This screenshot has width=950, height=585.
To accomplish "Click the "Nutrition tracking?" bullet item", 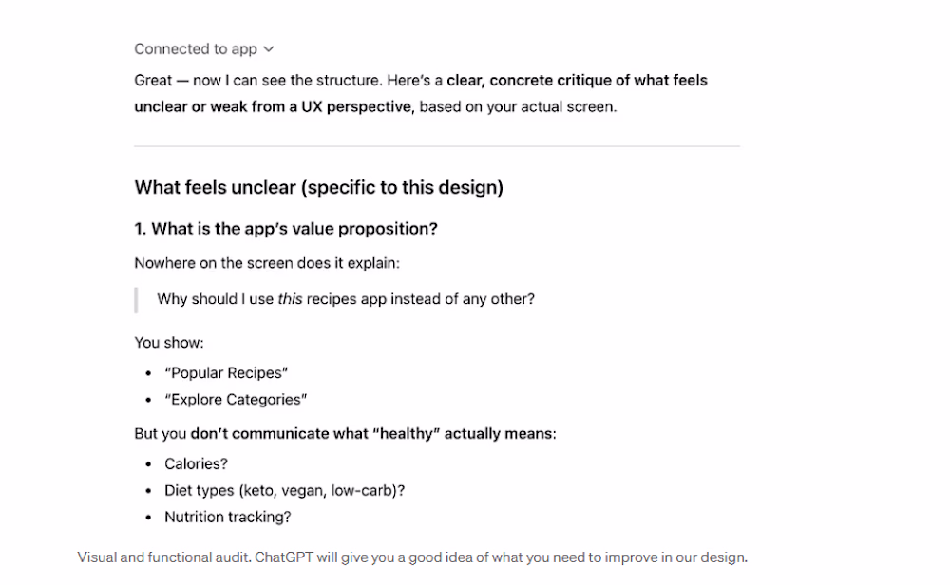I will point(227,518).
